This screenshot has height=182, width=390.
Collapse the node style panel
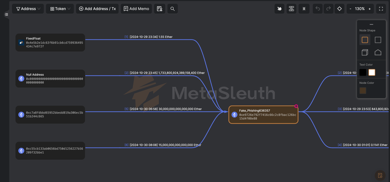371,25
